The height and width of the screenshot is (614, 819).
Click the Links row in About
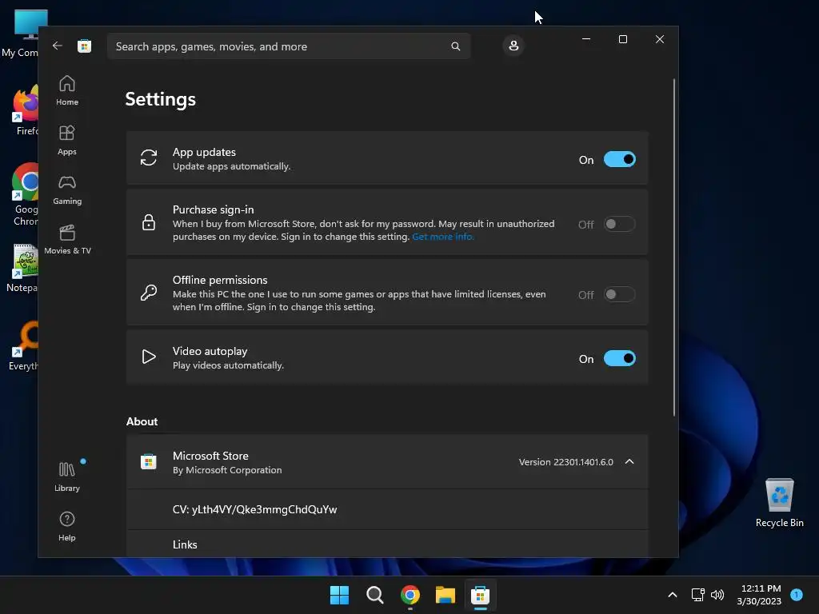(x=387, y=544)
